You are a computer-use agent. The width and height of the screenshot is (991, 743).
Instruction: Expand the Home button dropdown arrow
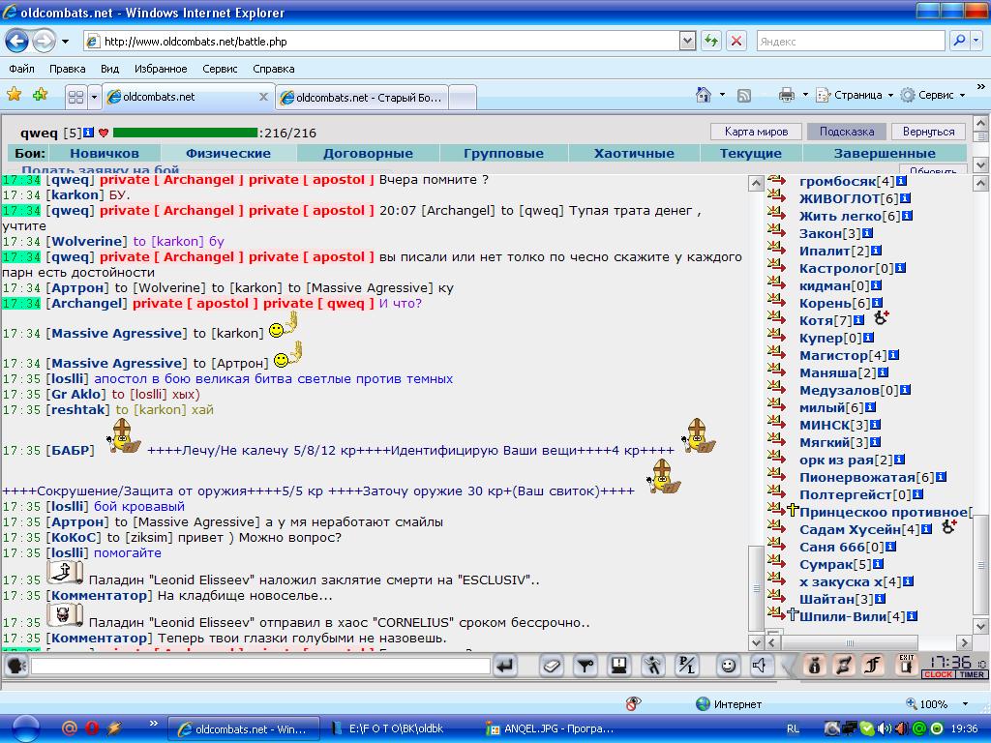722,95
